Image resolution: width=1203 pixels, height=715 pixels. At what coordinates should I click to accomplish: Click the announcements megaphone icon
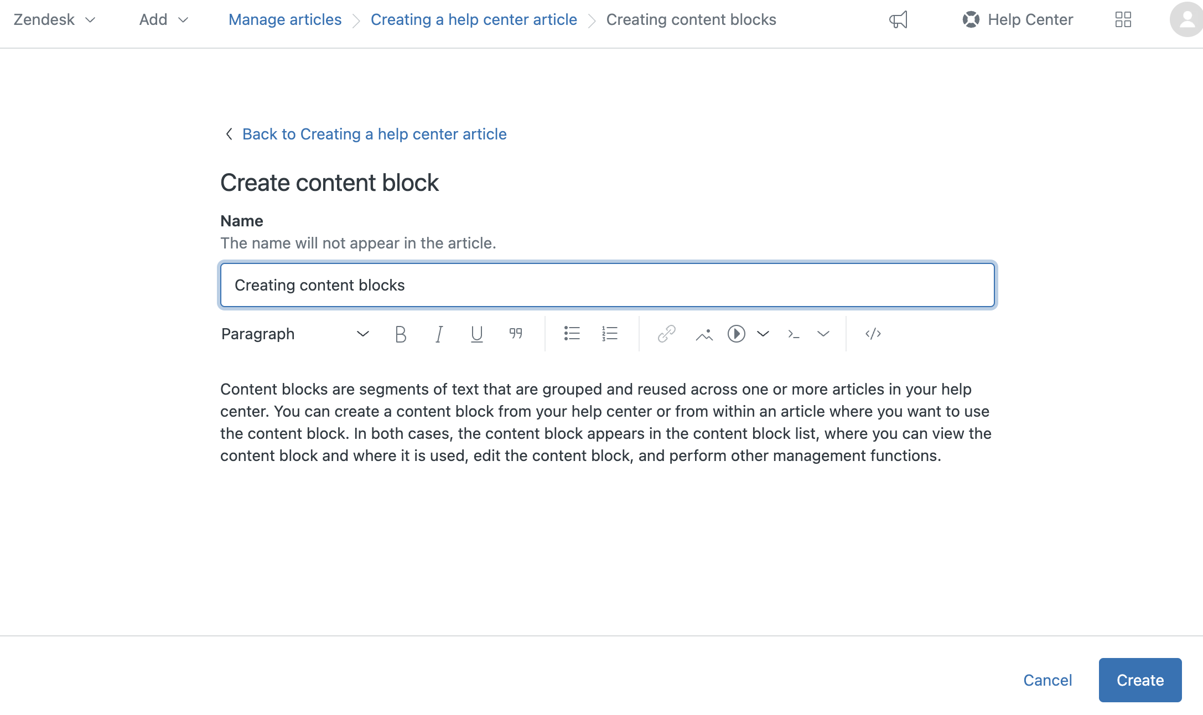(x=897, y=19)
